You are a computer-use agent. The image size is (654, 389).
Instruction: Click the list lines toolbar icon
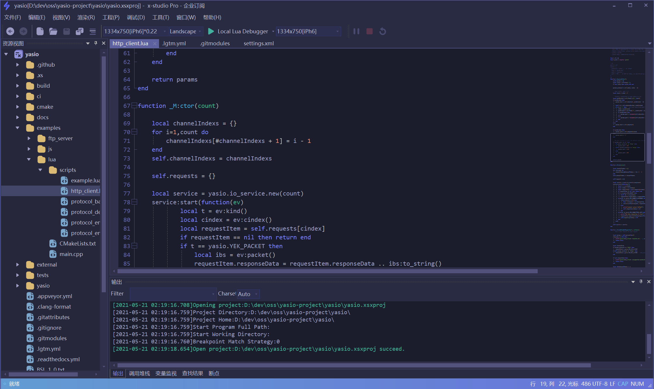pyautogui.click(x=93, y=31)
